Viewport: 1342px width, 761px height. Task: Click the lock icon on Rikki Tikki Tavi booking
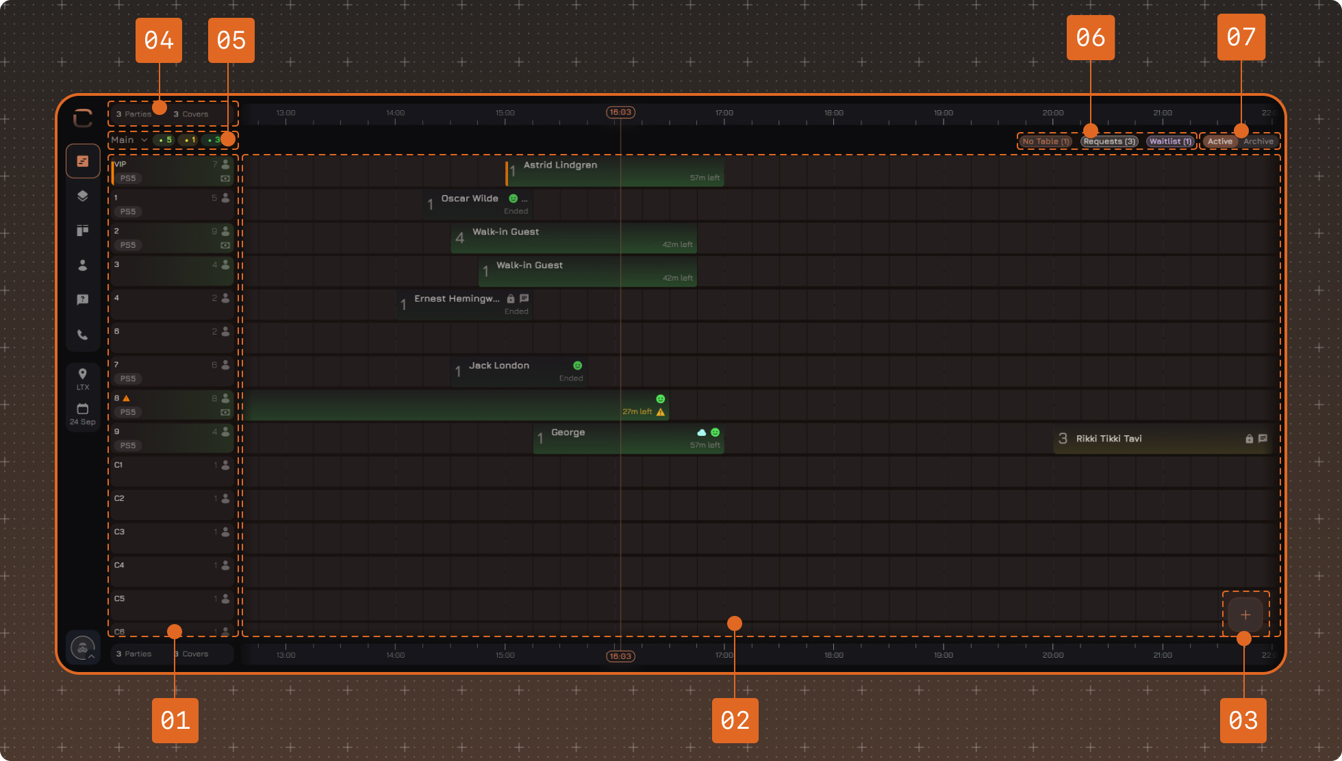click(x=1250, y=439)
